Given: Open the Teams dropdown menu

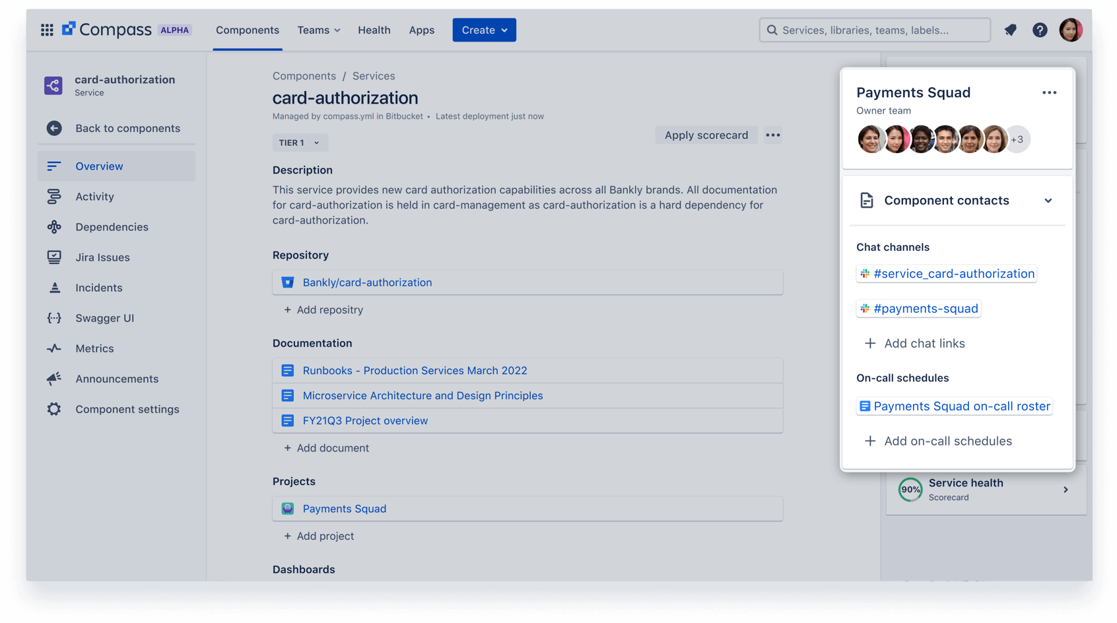Looking at the screenshot, I should (319, 30).
